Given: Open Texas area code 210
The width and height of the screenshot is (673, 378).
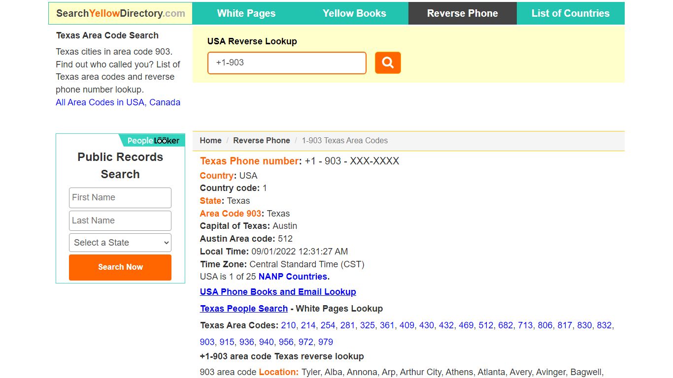Looking at the screenshot, I should point(288,325).
